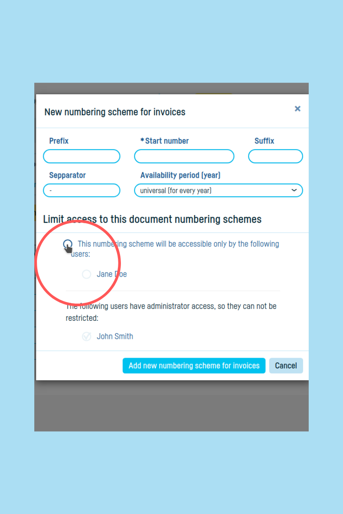
Task: Open the Availability period (year) dropdown
Action: coord(219,191)
